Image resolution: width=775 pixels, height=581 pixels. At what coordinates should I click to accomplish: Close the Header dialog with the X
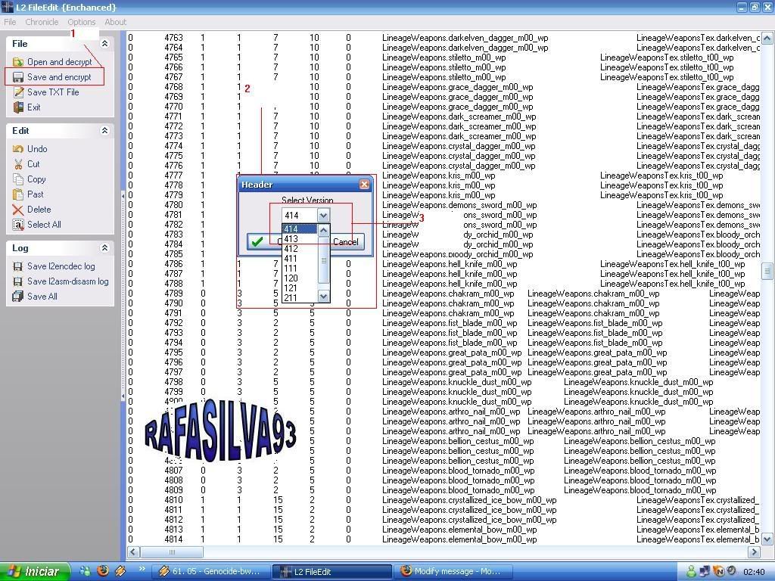point(364,185)
